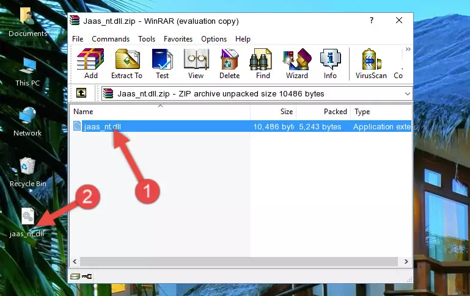The height and width of the screenshot is (296, 470).
Task: Select the This PC desktop icon
Action: pos(28,72)
